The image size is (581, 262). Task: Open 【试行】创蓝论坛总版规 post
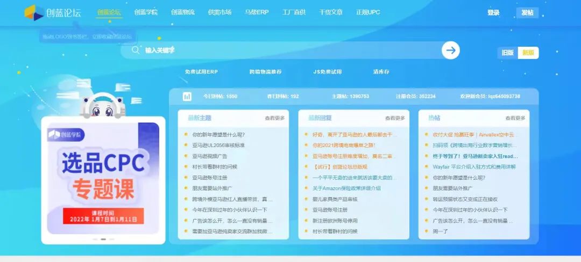click(340, 166)
